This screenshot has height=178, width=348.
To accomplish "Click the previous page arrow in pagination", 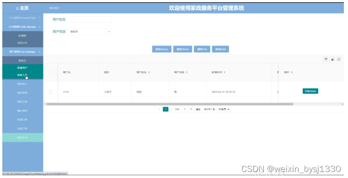I will pos(160,109).
